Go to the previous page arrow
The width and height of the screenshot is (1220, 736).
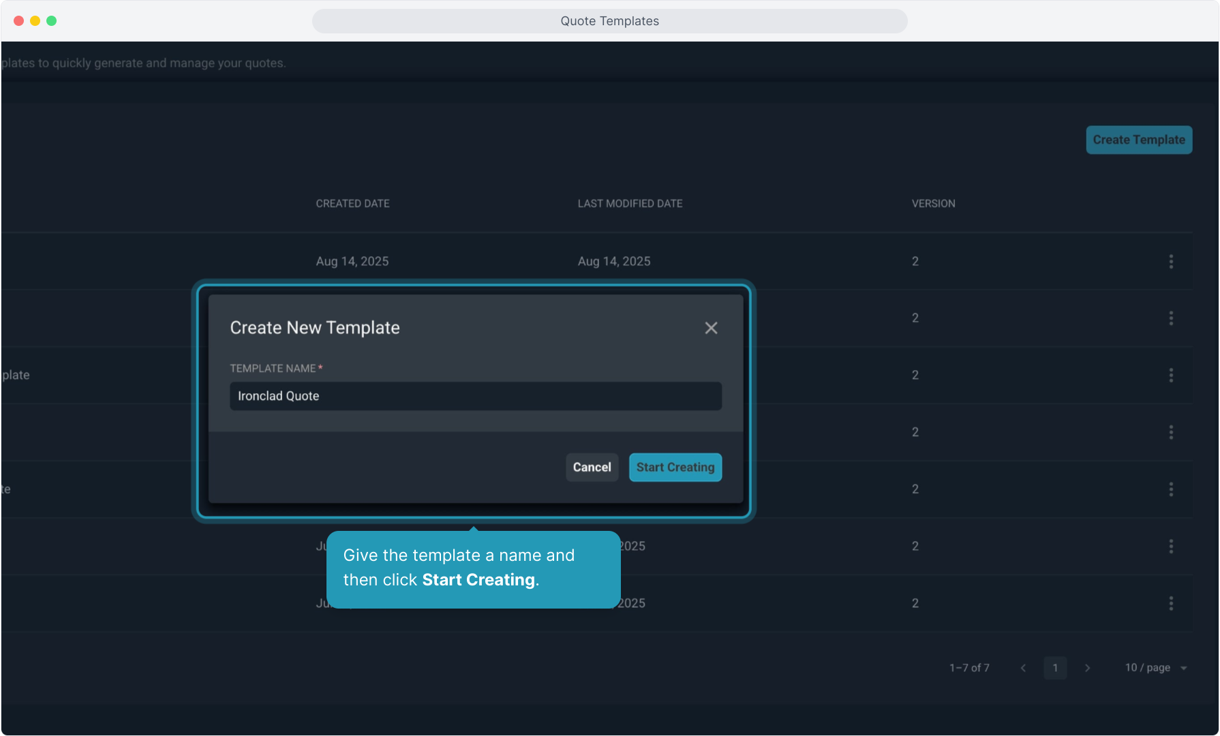tap(1023, 668)
